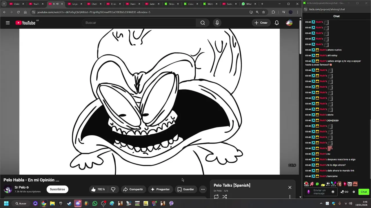
Task: Start voice search with the microphone
Action: click(217, 23)
